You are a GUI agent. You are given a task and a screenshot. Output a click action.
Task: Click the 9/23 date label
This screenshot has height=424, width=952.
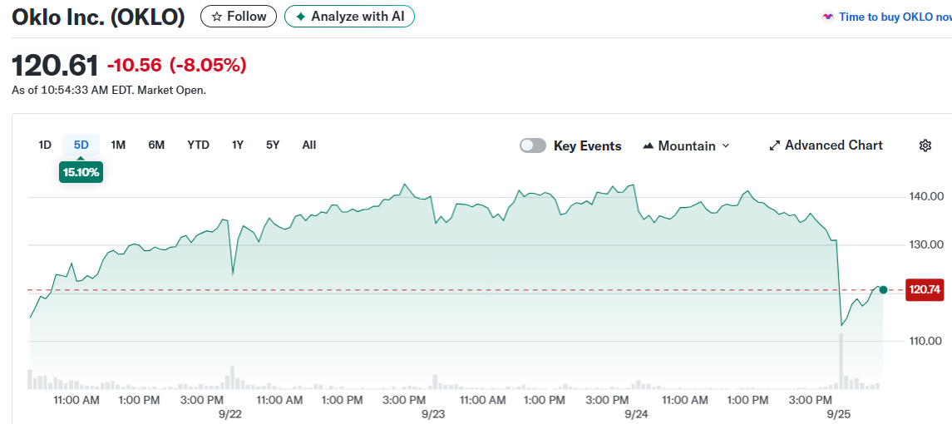pyautogui.click(x=433, y=414)
